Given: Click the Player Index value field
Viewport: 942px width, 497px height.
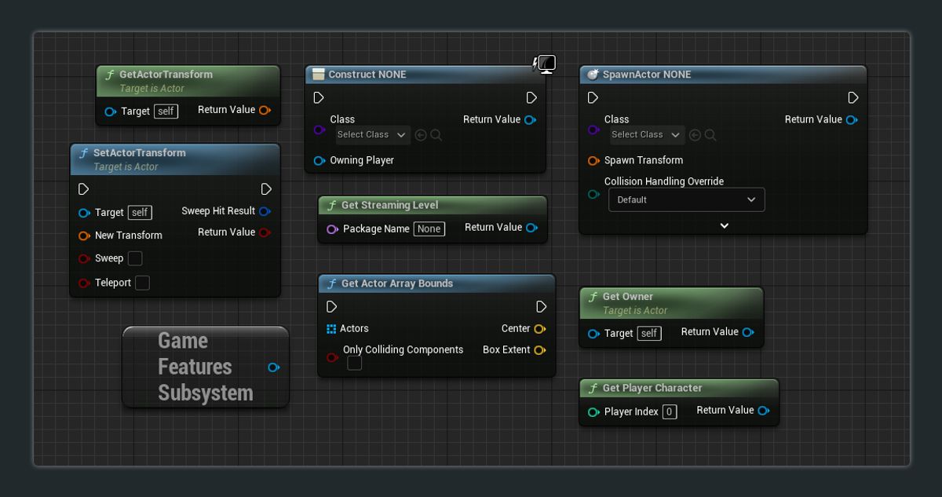Looking at the screenshot, I should coord(670,411).
